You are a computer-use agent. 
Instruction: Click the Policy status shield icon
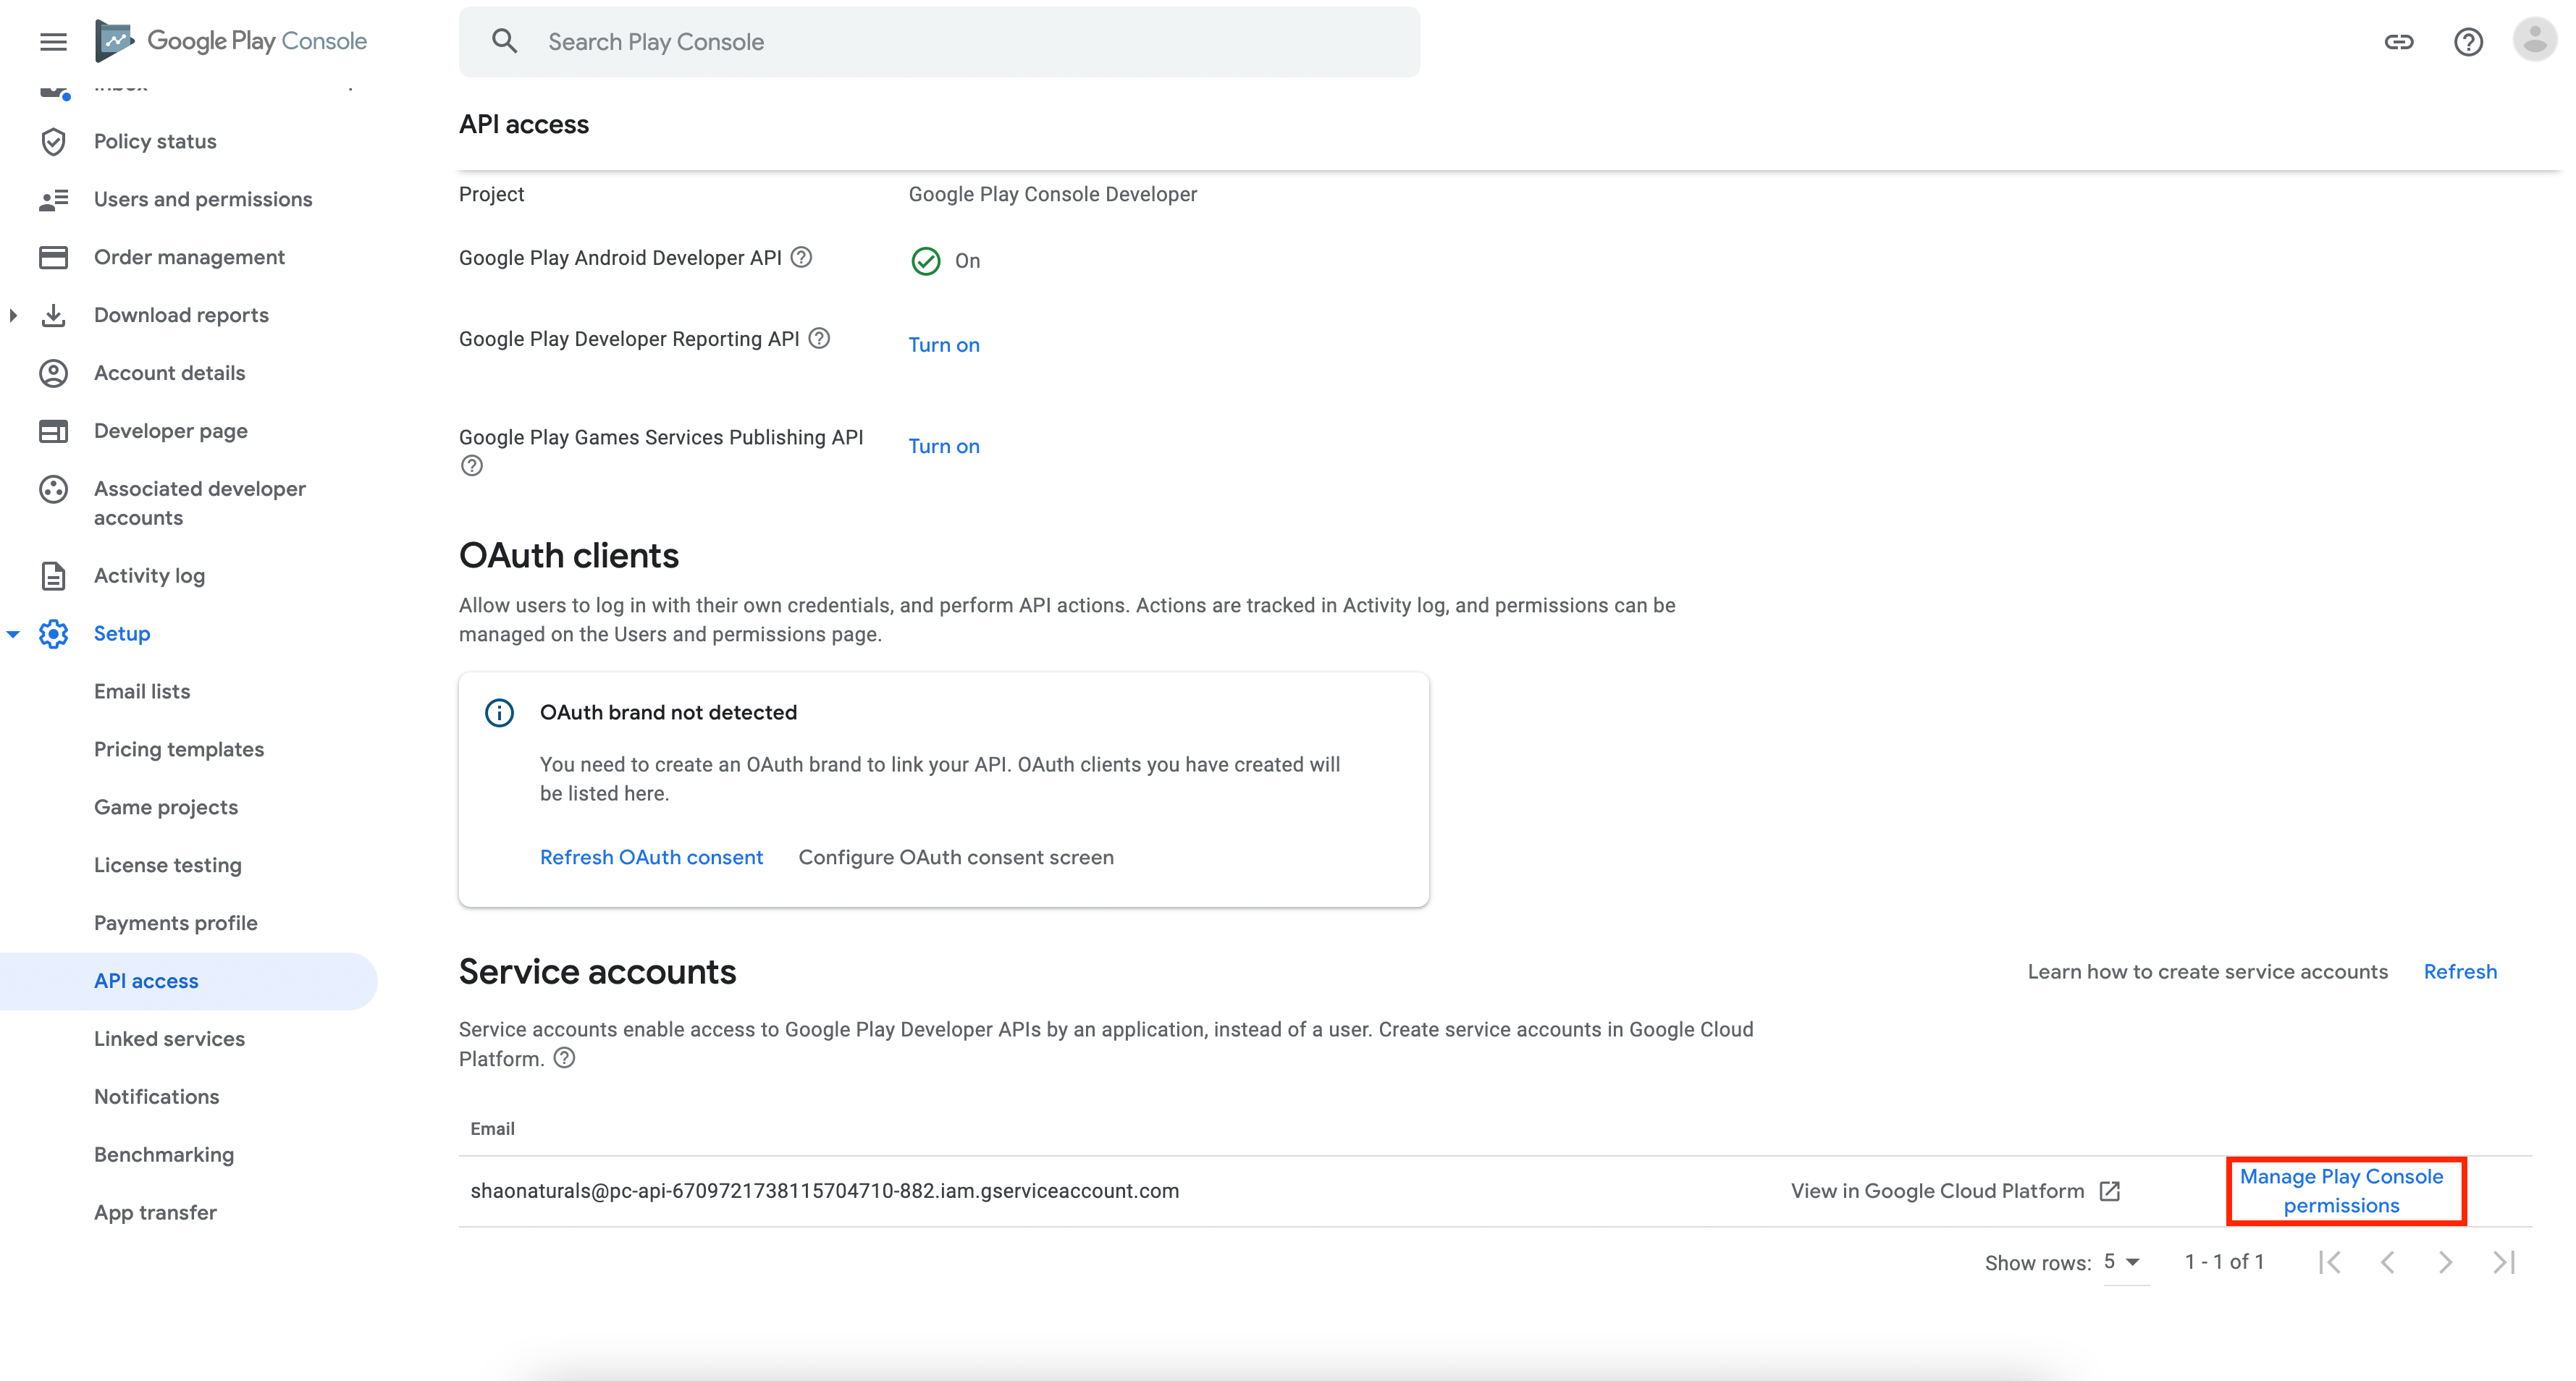point(53,141)
